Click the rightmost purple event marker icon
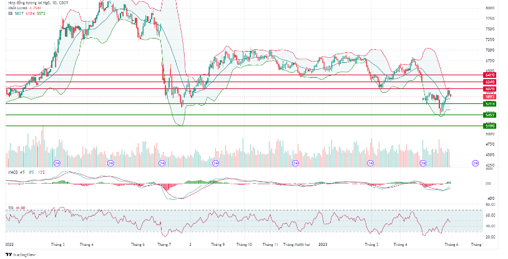Image resolution: width=508 pixels, height=259 pixels. click(474, 163)
